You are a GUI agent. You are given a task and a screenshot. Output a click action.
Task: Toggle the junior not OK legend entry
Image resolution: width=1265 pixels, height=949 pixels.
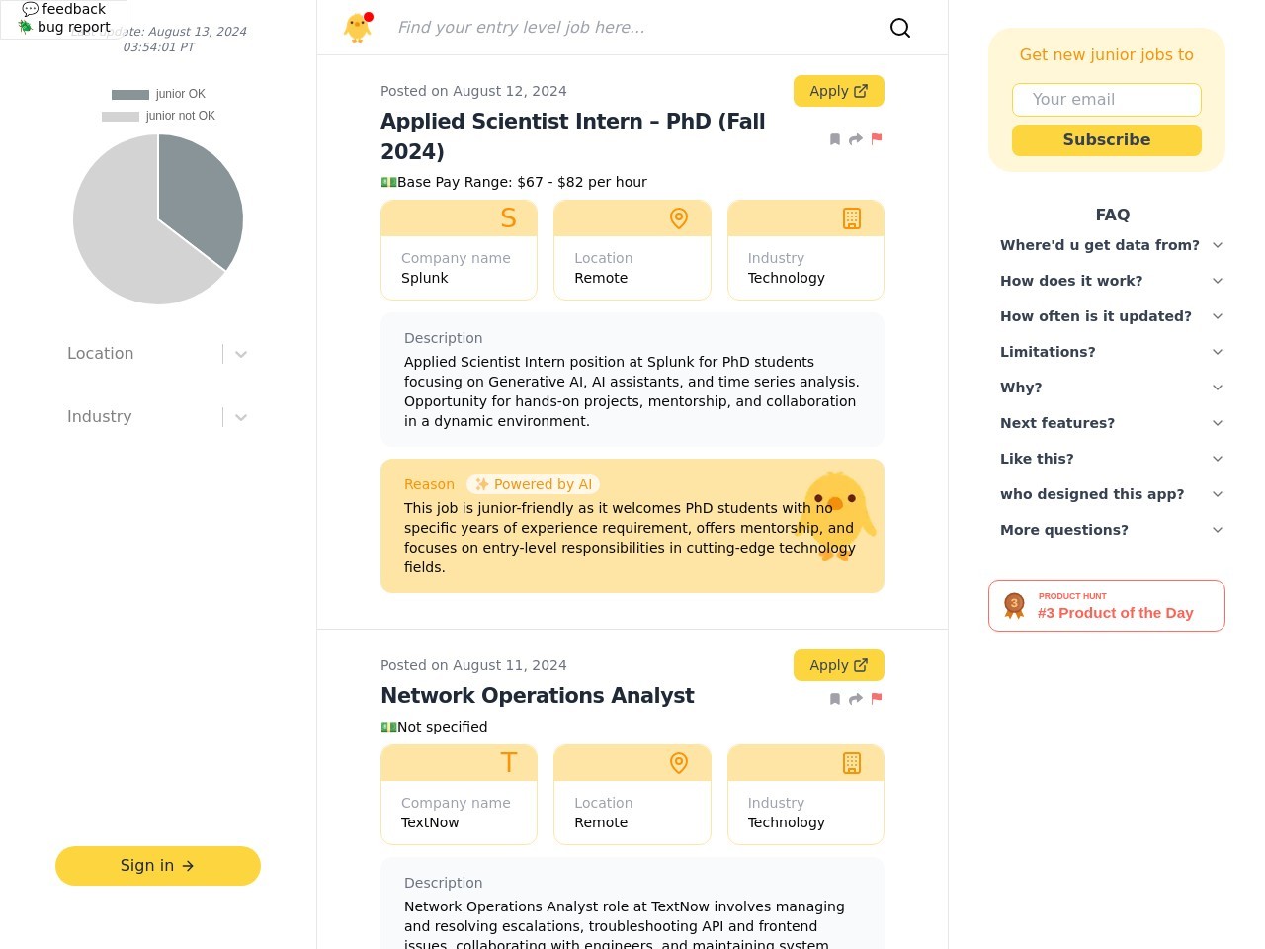(158, 116)
